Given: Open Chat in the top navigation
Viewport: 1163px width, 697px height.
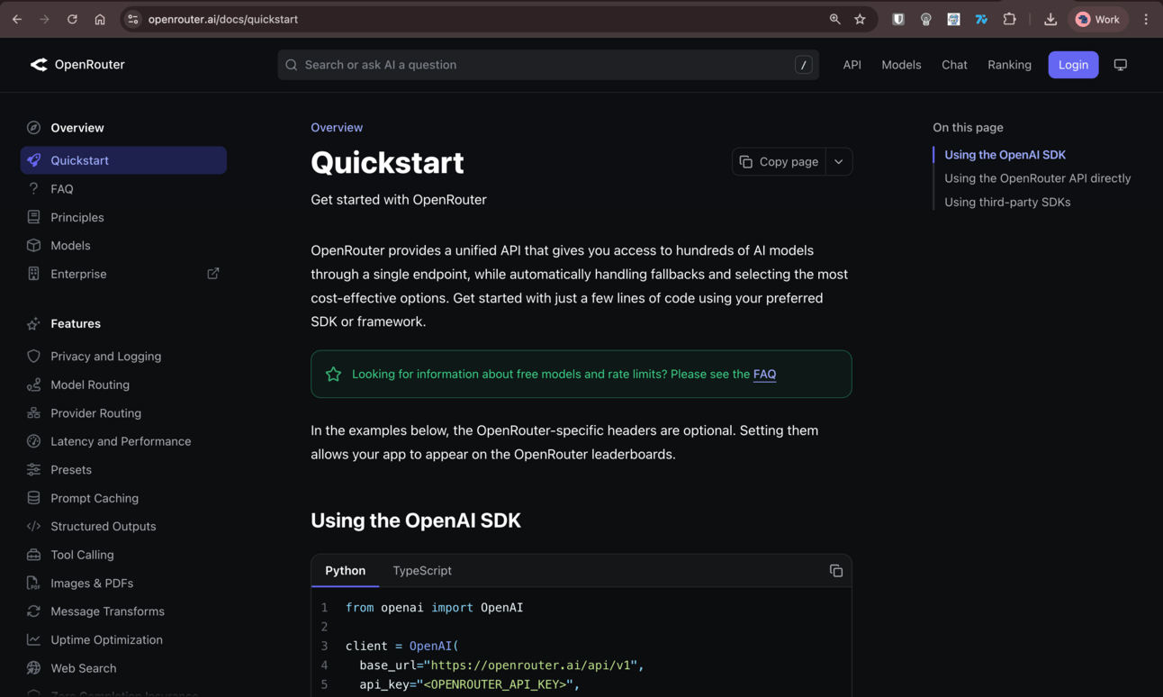Looking at the screenshot, I should (954, 65).
